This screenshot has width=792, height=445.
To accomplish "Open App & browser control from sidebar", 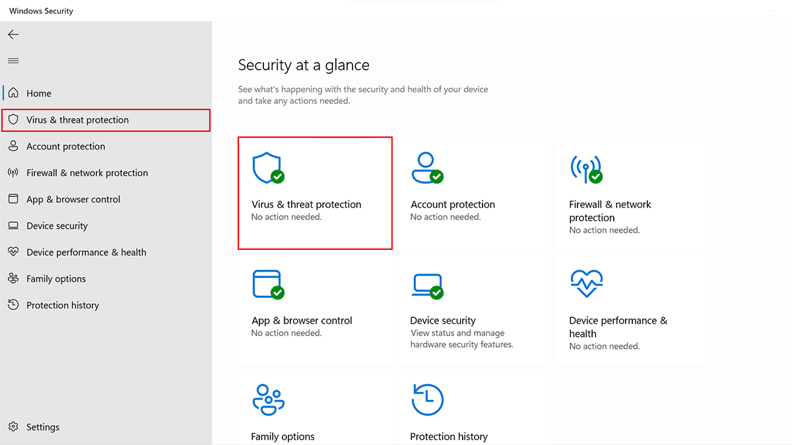I will (x=73, y=199).
